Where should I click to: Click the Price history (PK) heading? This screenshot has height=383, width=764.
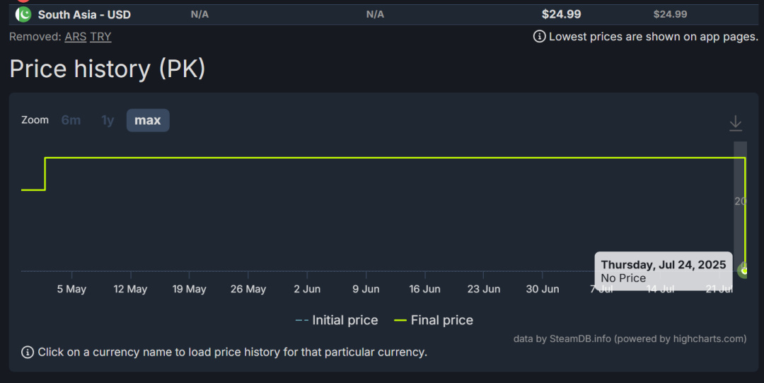tap(108, 69)
